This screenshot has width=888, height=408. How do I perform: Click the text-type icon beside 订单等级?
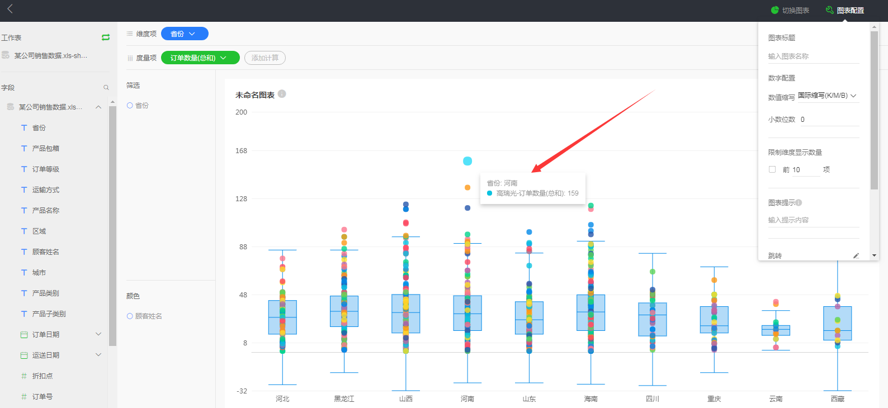pyautogui.click(x=24, y=169)
